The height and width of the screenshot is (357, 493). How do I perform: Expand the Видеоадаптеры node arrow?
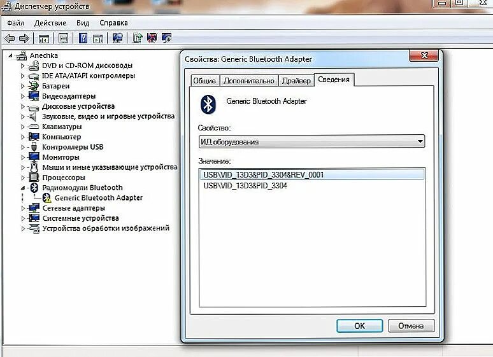(x=23, y=96)
